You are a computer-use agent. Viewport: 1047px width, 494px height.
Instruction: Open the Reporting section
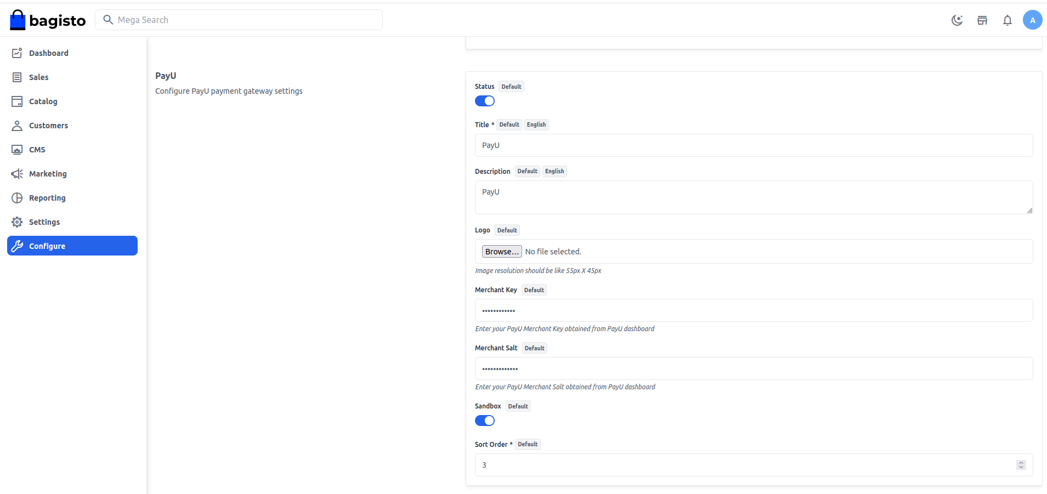[x=47, y=198]
